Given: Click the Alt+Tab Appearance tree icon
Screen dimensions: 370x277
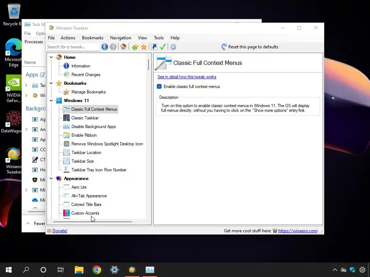Looking at the screenshot, I should [66, 196].
